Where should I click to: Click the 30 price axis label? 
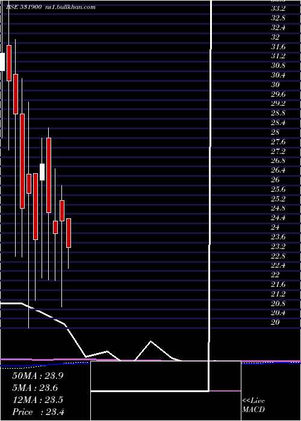tap(275, 85)
